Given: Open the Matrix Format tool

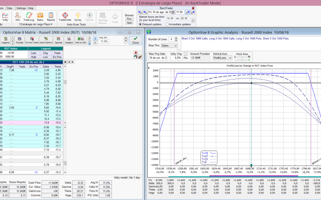Looking at the screenshot, I should tap(20, 40).
